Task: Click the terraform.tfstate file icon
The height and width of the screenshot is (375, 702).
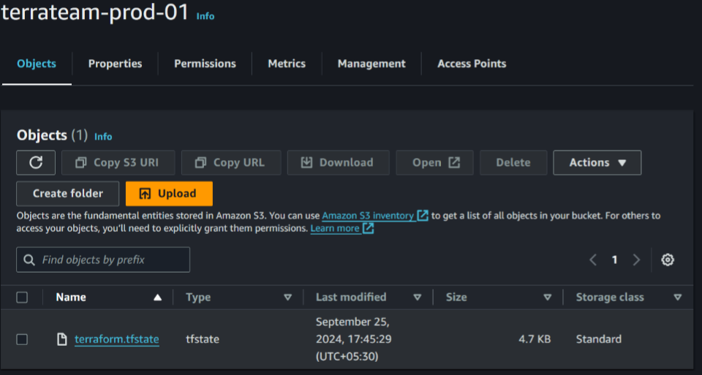Action: [x=62, y=339]
